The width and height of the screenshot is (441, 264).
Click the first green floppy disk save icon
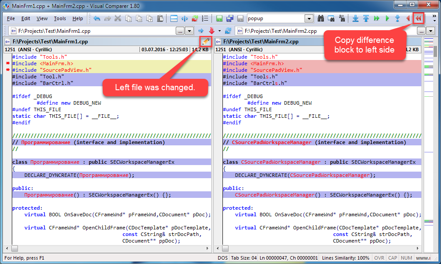219,19
